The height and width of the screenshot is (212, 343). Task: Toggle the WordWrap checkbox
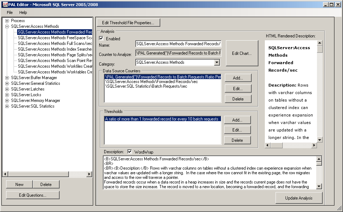coord(130,151)
